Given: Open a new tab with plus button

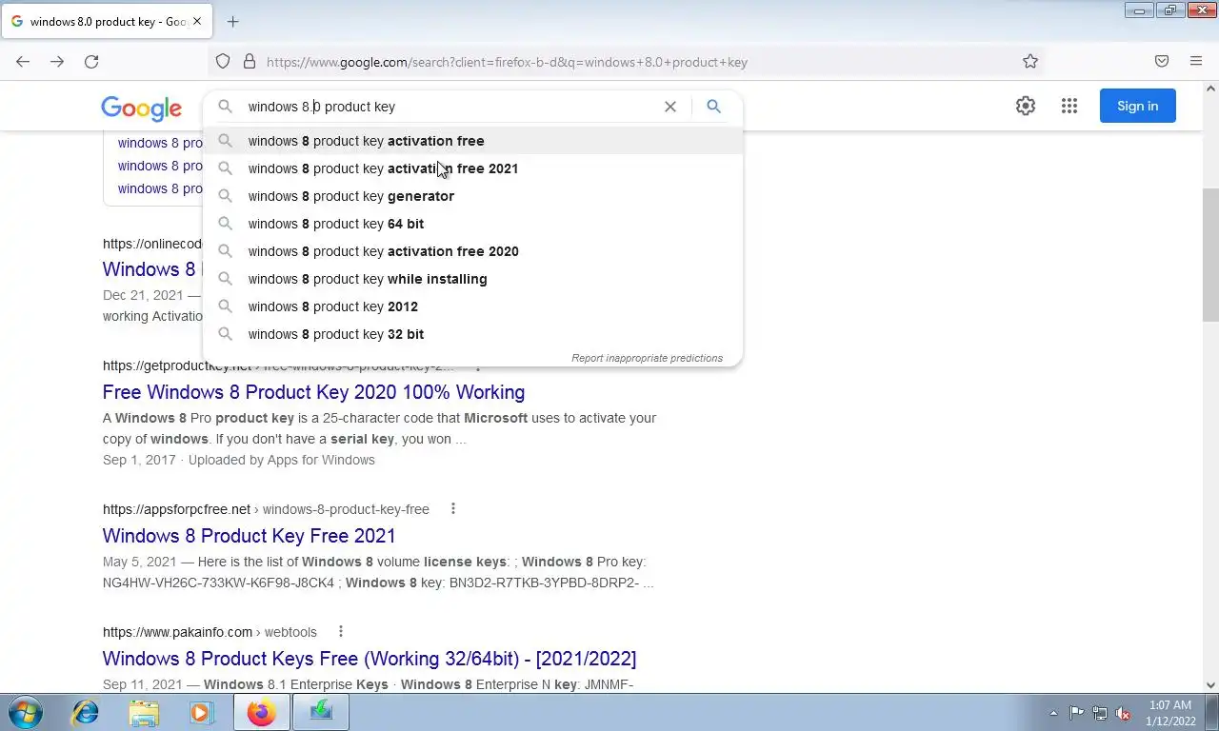Looking at the screenshot, I should point(232,21).
